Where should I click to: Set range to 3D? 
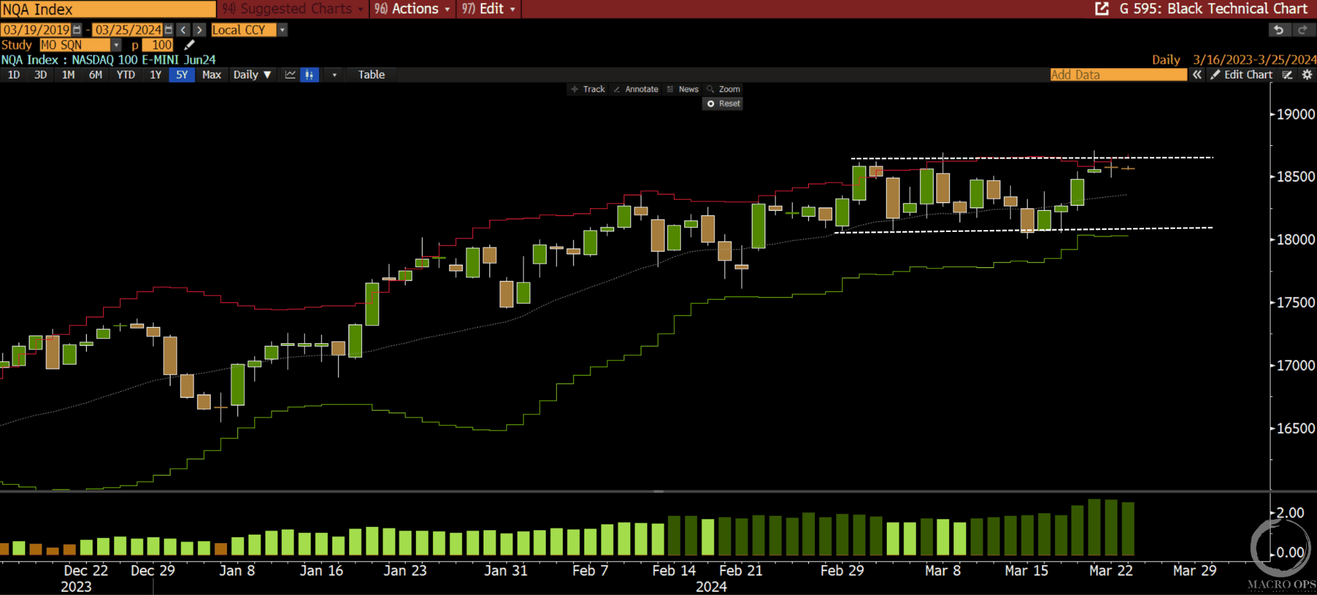[x=41, y=75]
